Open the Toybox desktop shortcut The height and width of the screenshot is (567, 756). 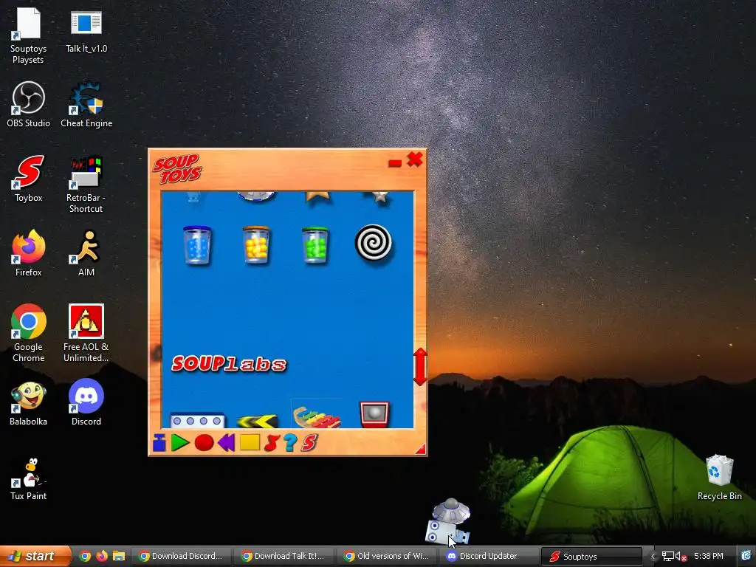pyautogui.click(x=28, y=179)
